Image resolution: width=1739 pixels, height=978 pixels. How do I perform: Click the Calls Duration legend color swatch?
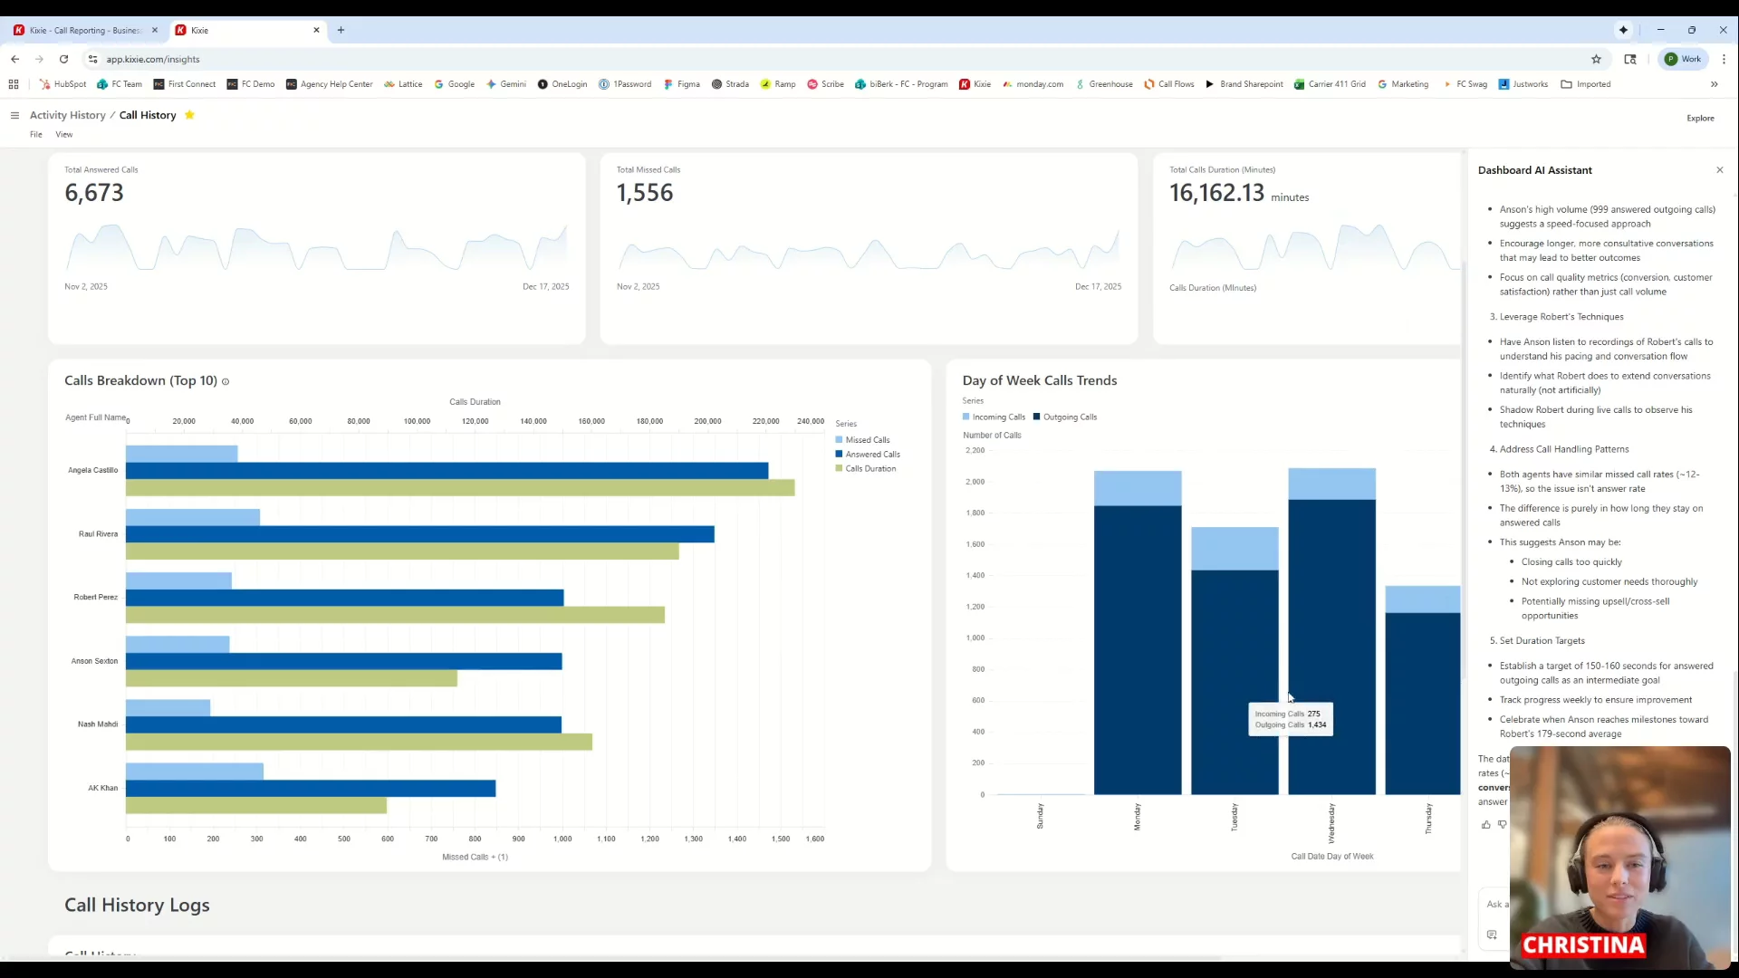pyautogui.click(x=839, y=469)
